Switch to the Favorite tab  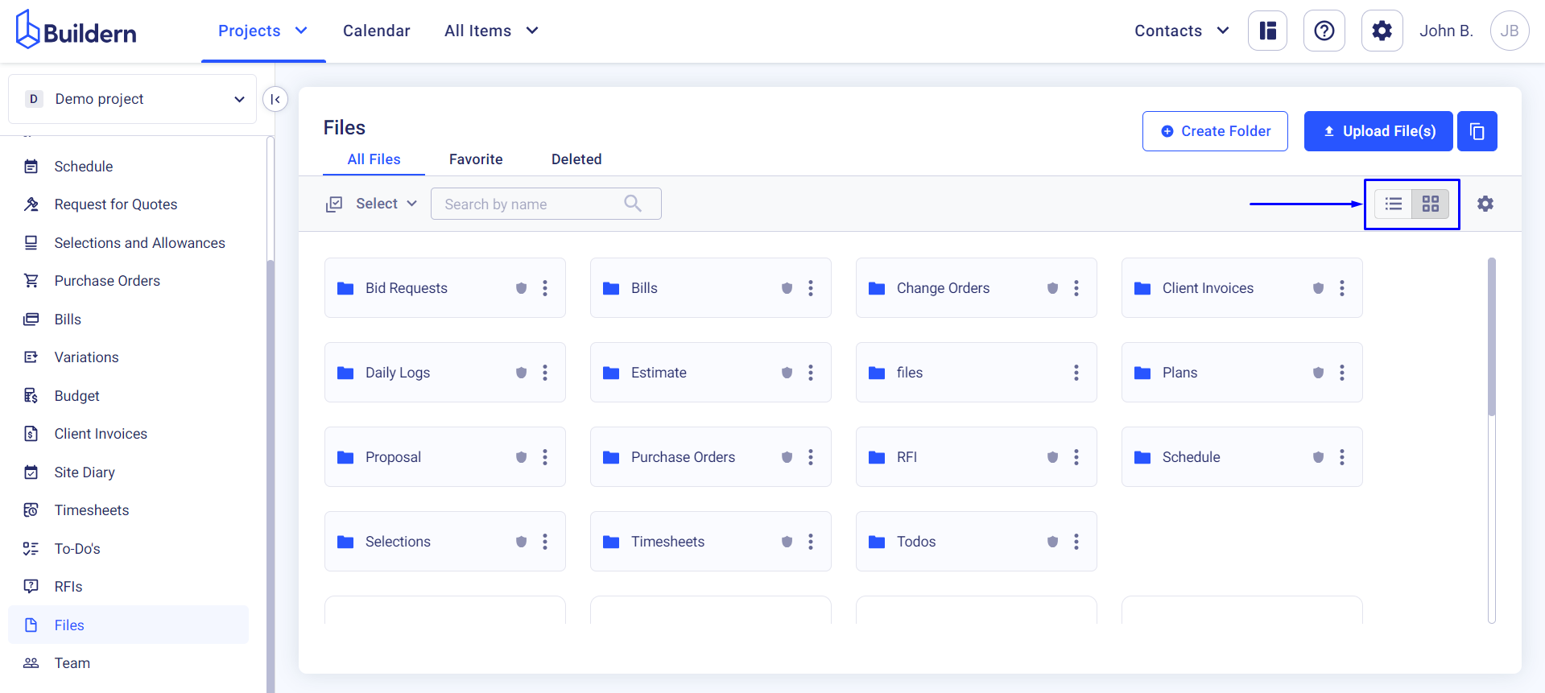[476, 159]
